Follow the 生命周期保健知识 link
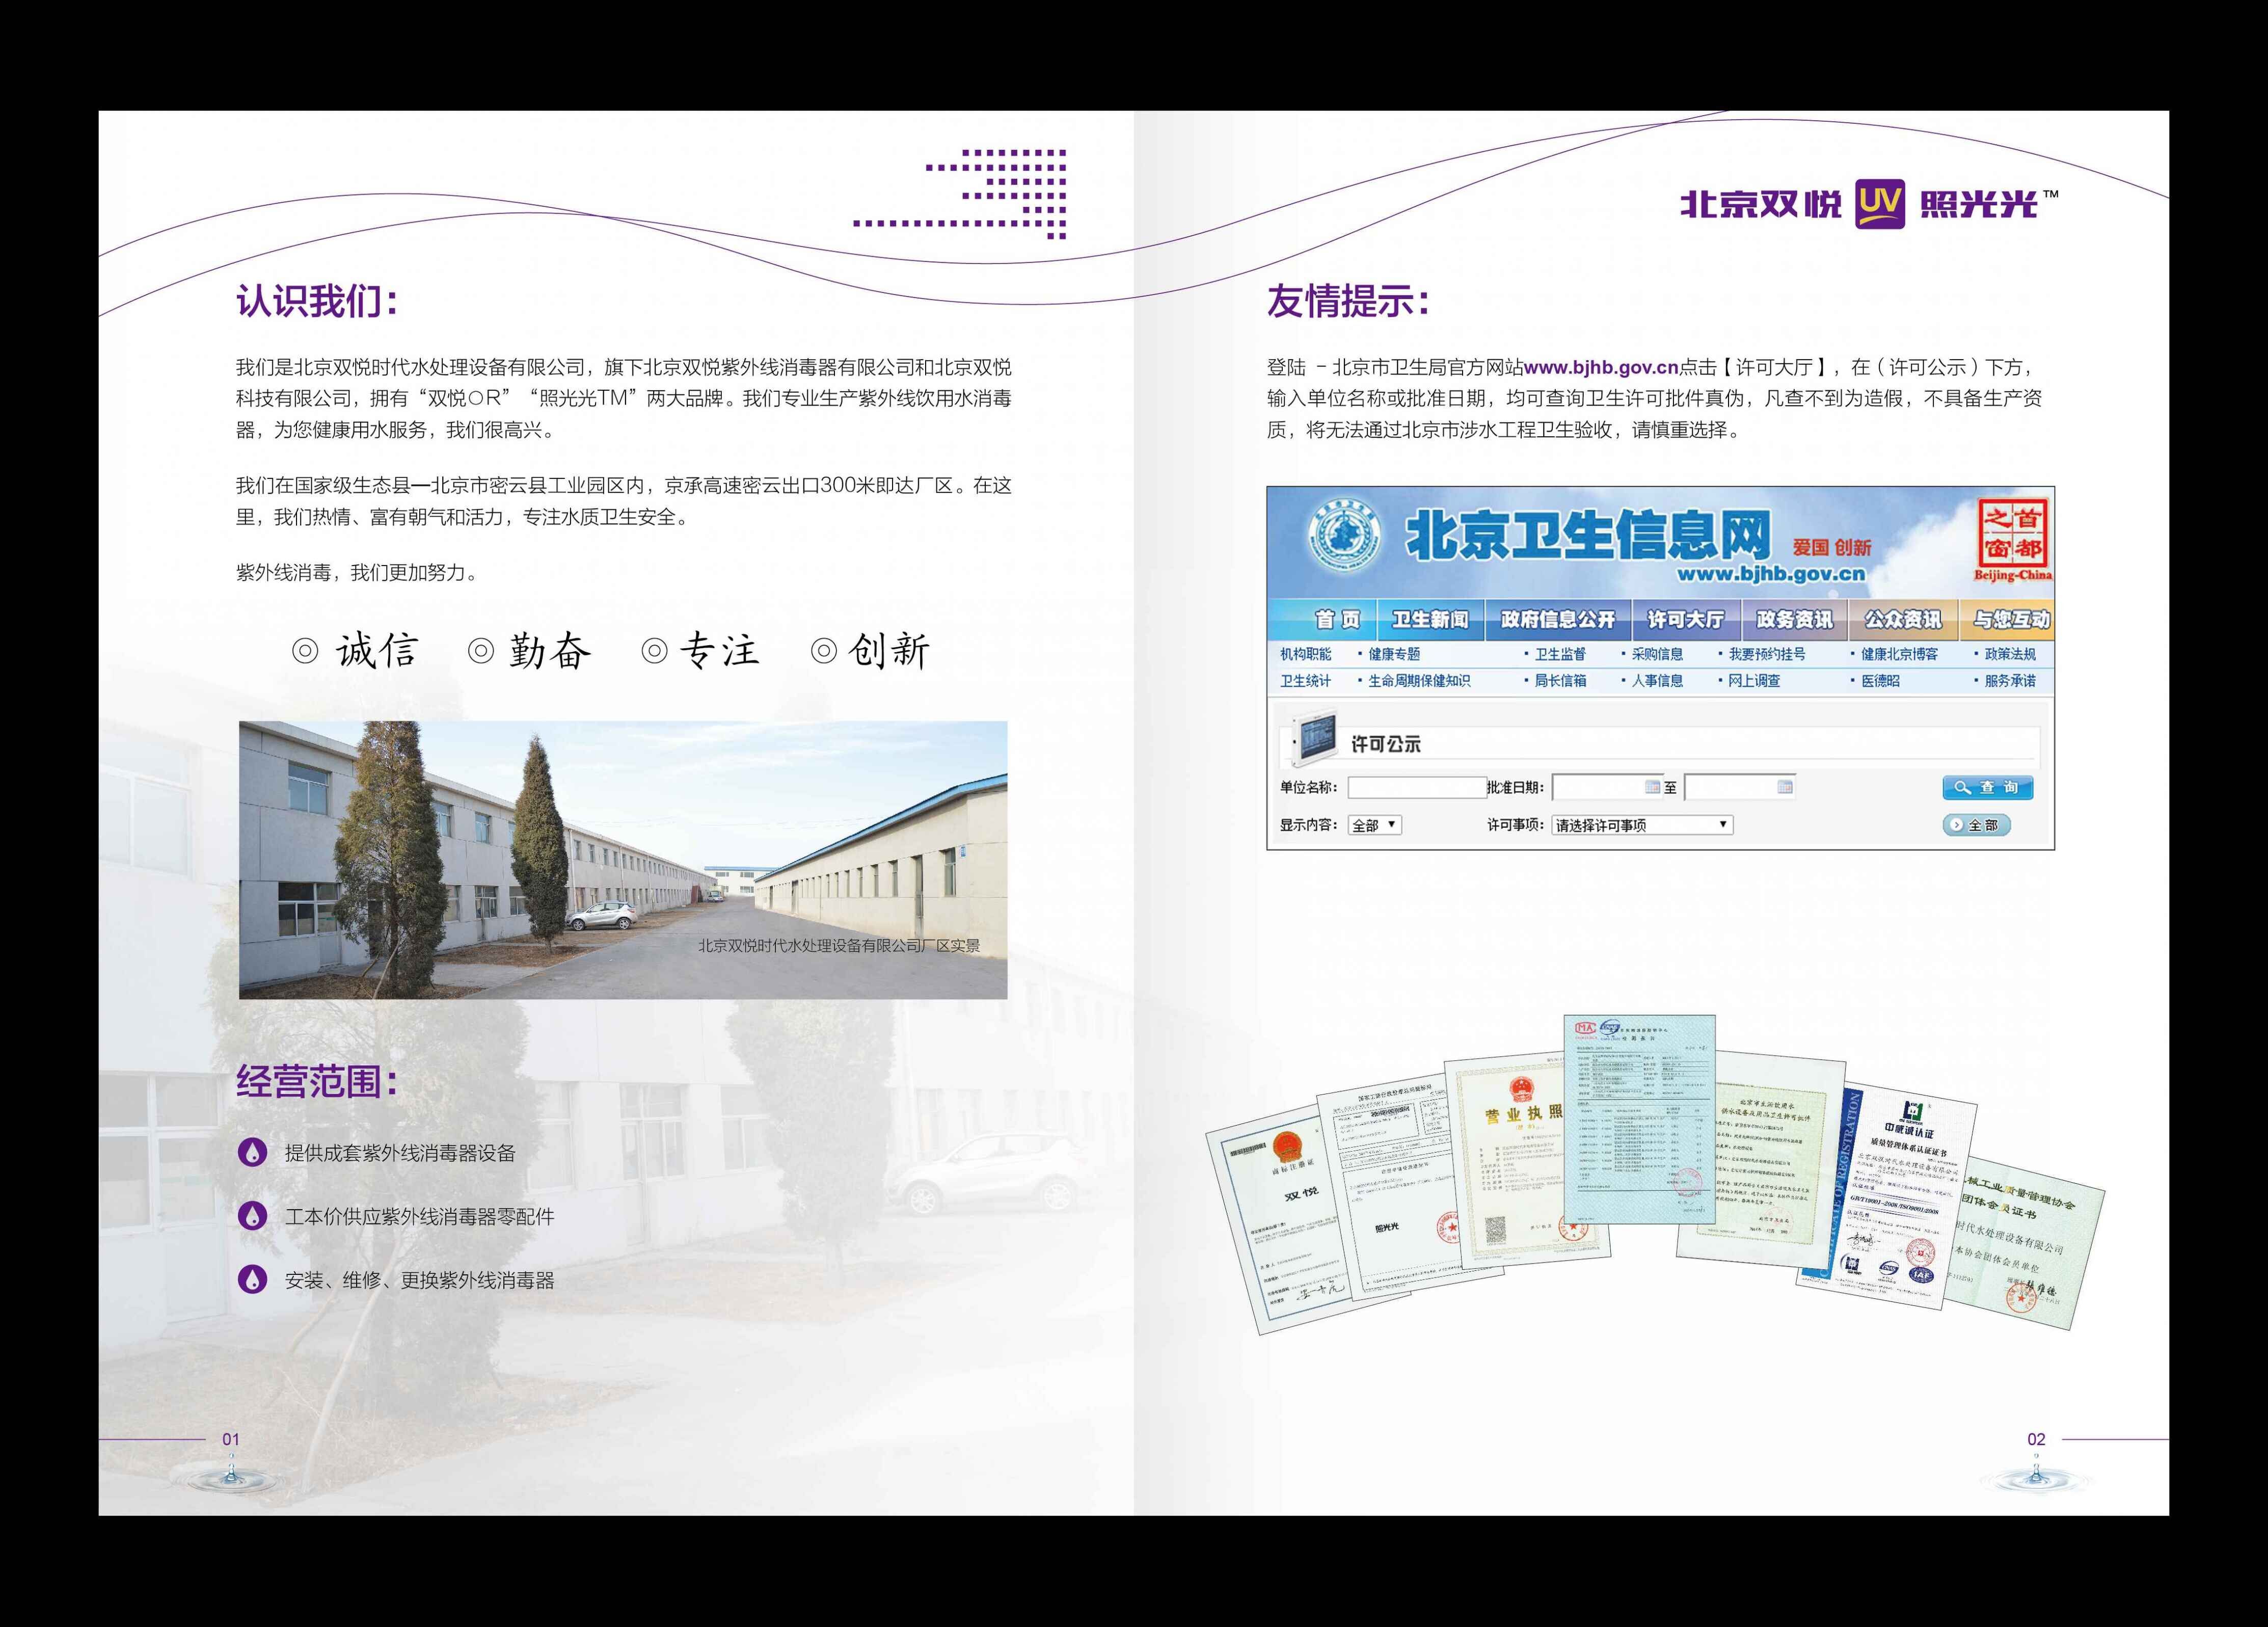2268x1627 pixels. pos(1419,681)
